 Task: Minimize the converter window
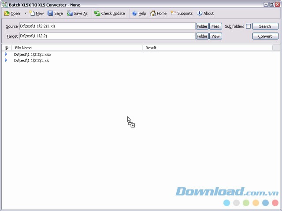pos(266,5)
